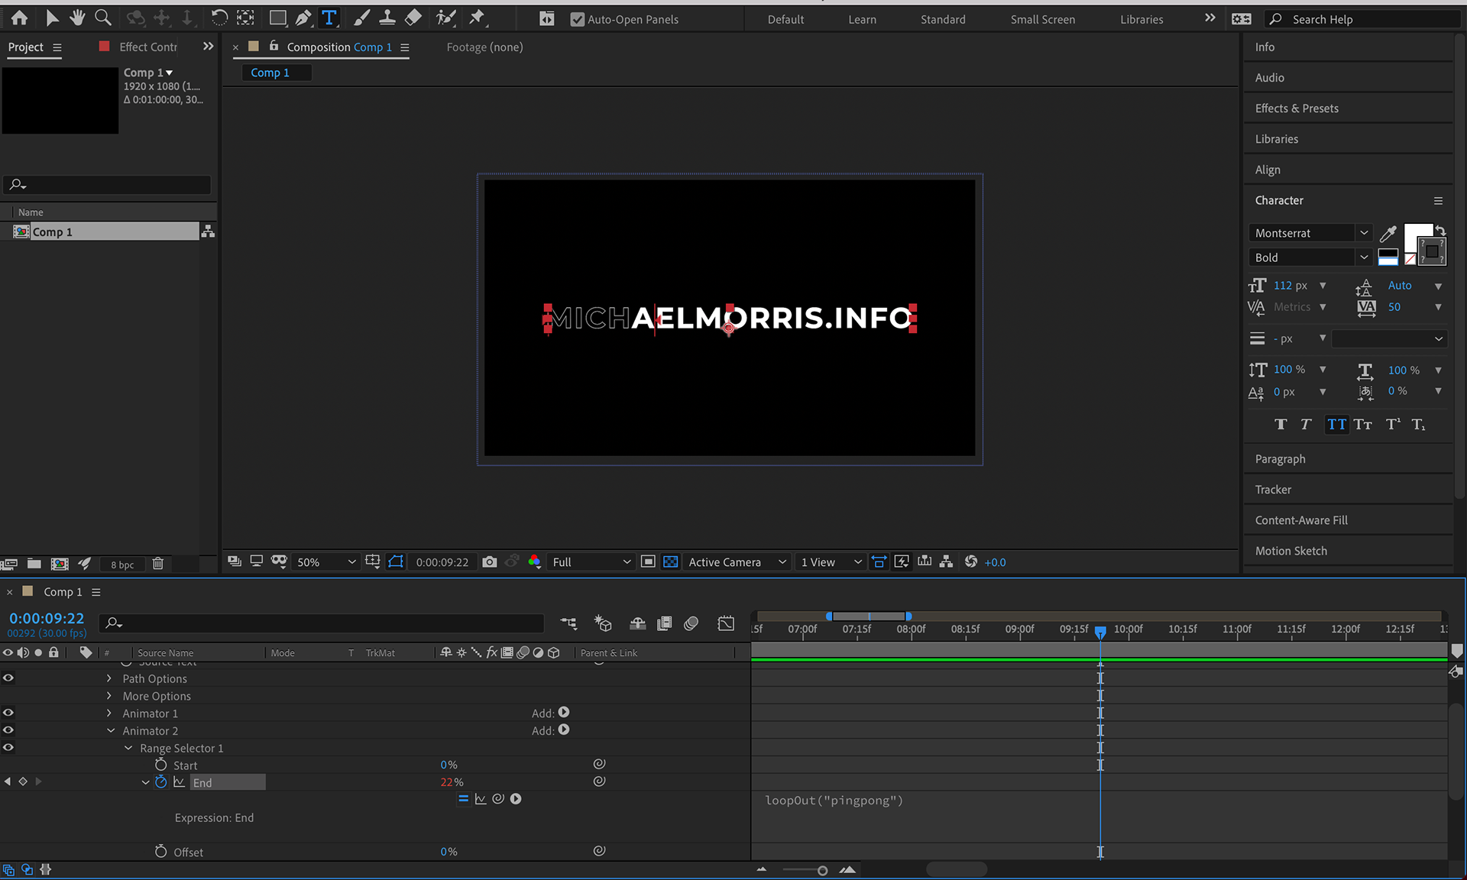The height and width of the screenshot is (880, 1467).
Task: Create a new composition icon in Project panel
Action: tap(60, 564)
